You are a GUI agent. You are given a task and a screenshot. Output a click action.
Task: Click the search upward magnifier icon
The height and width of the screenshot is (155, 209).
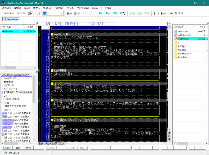click(115, 13)
